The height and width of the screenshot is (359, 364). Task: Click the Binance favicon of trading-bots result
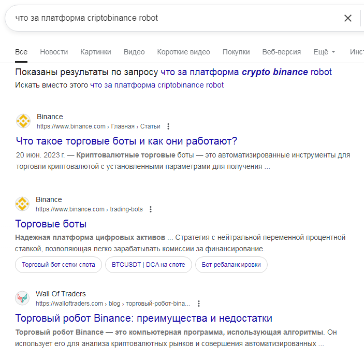[22, 204]
